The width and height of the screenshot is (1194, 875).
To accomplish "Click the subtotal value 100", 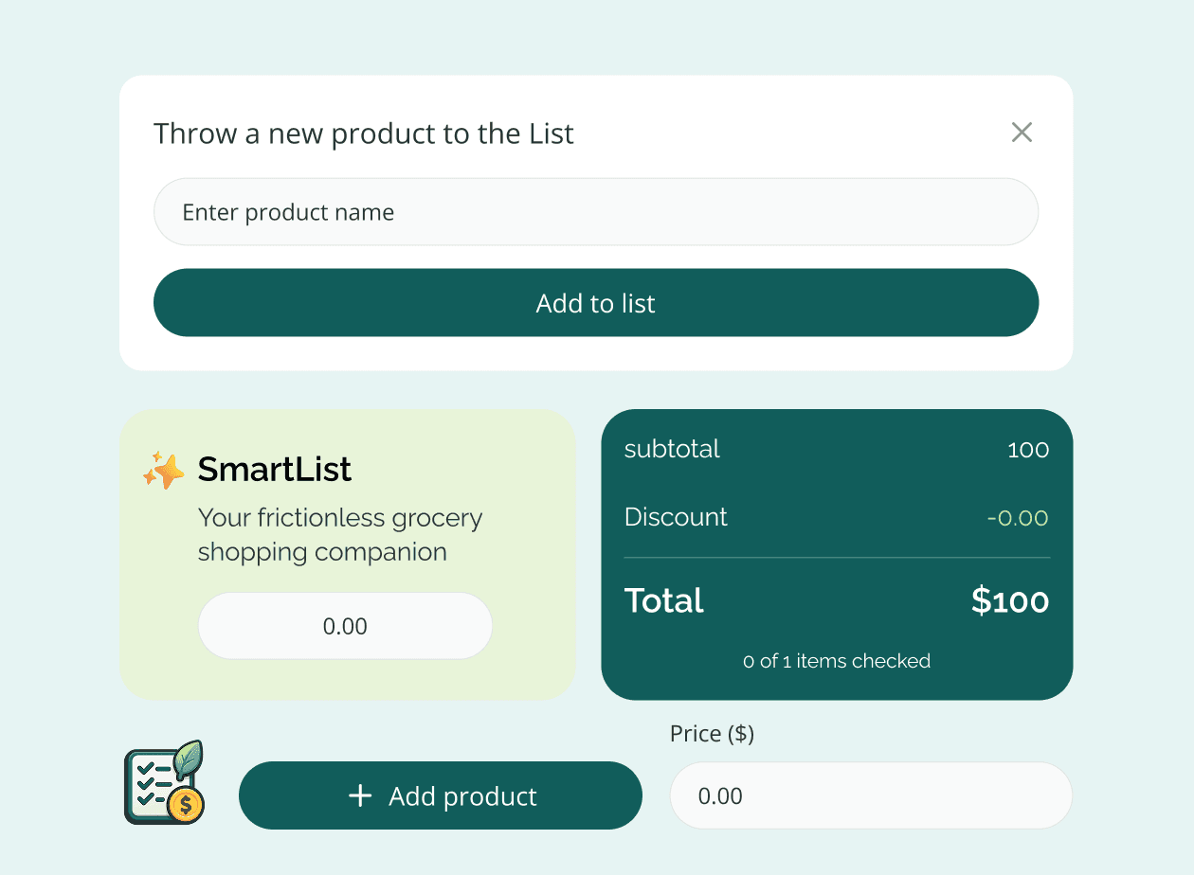I will click(1027, 450).
